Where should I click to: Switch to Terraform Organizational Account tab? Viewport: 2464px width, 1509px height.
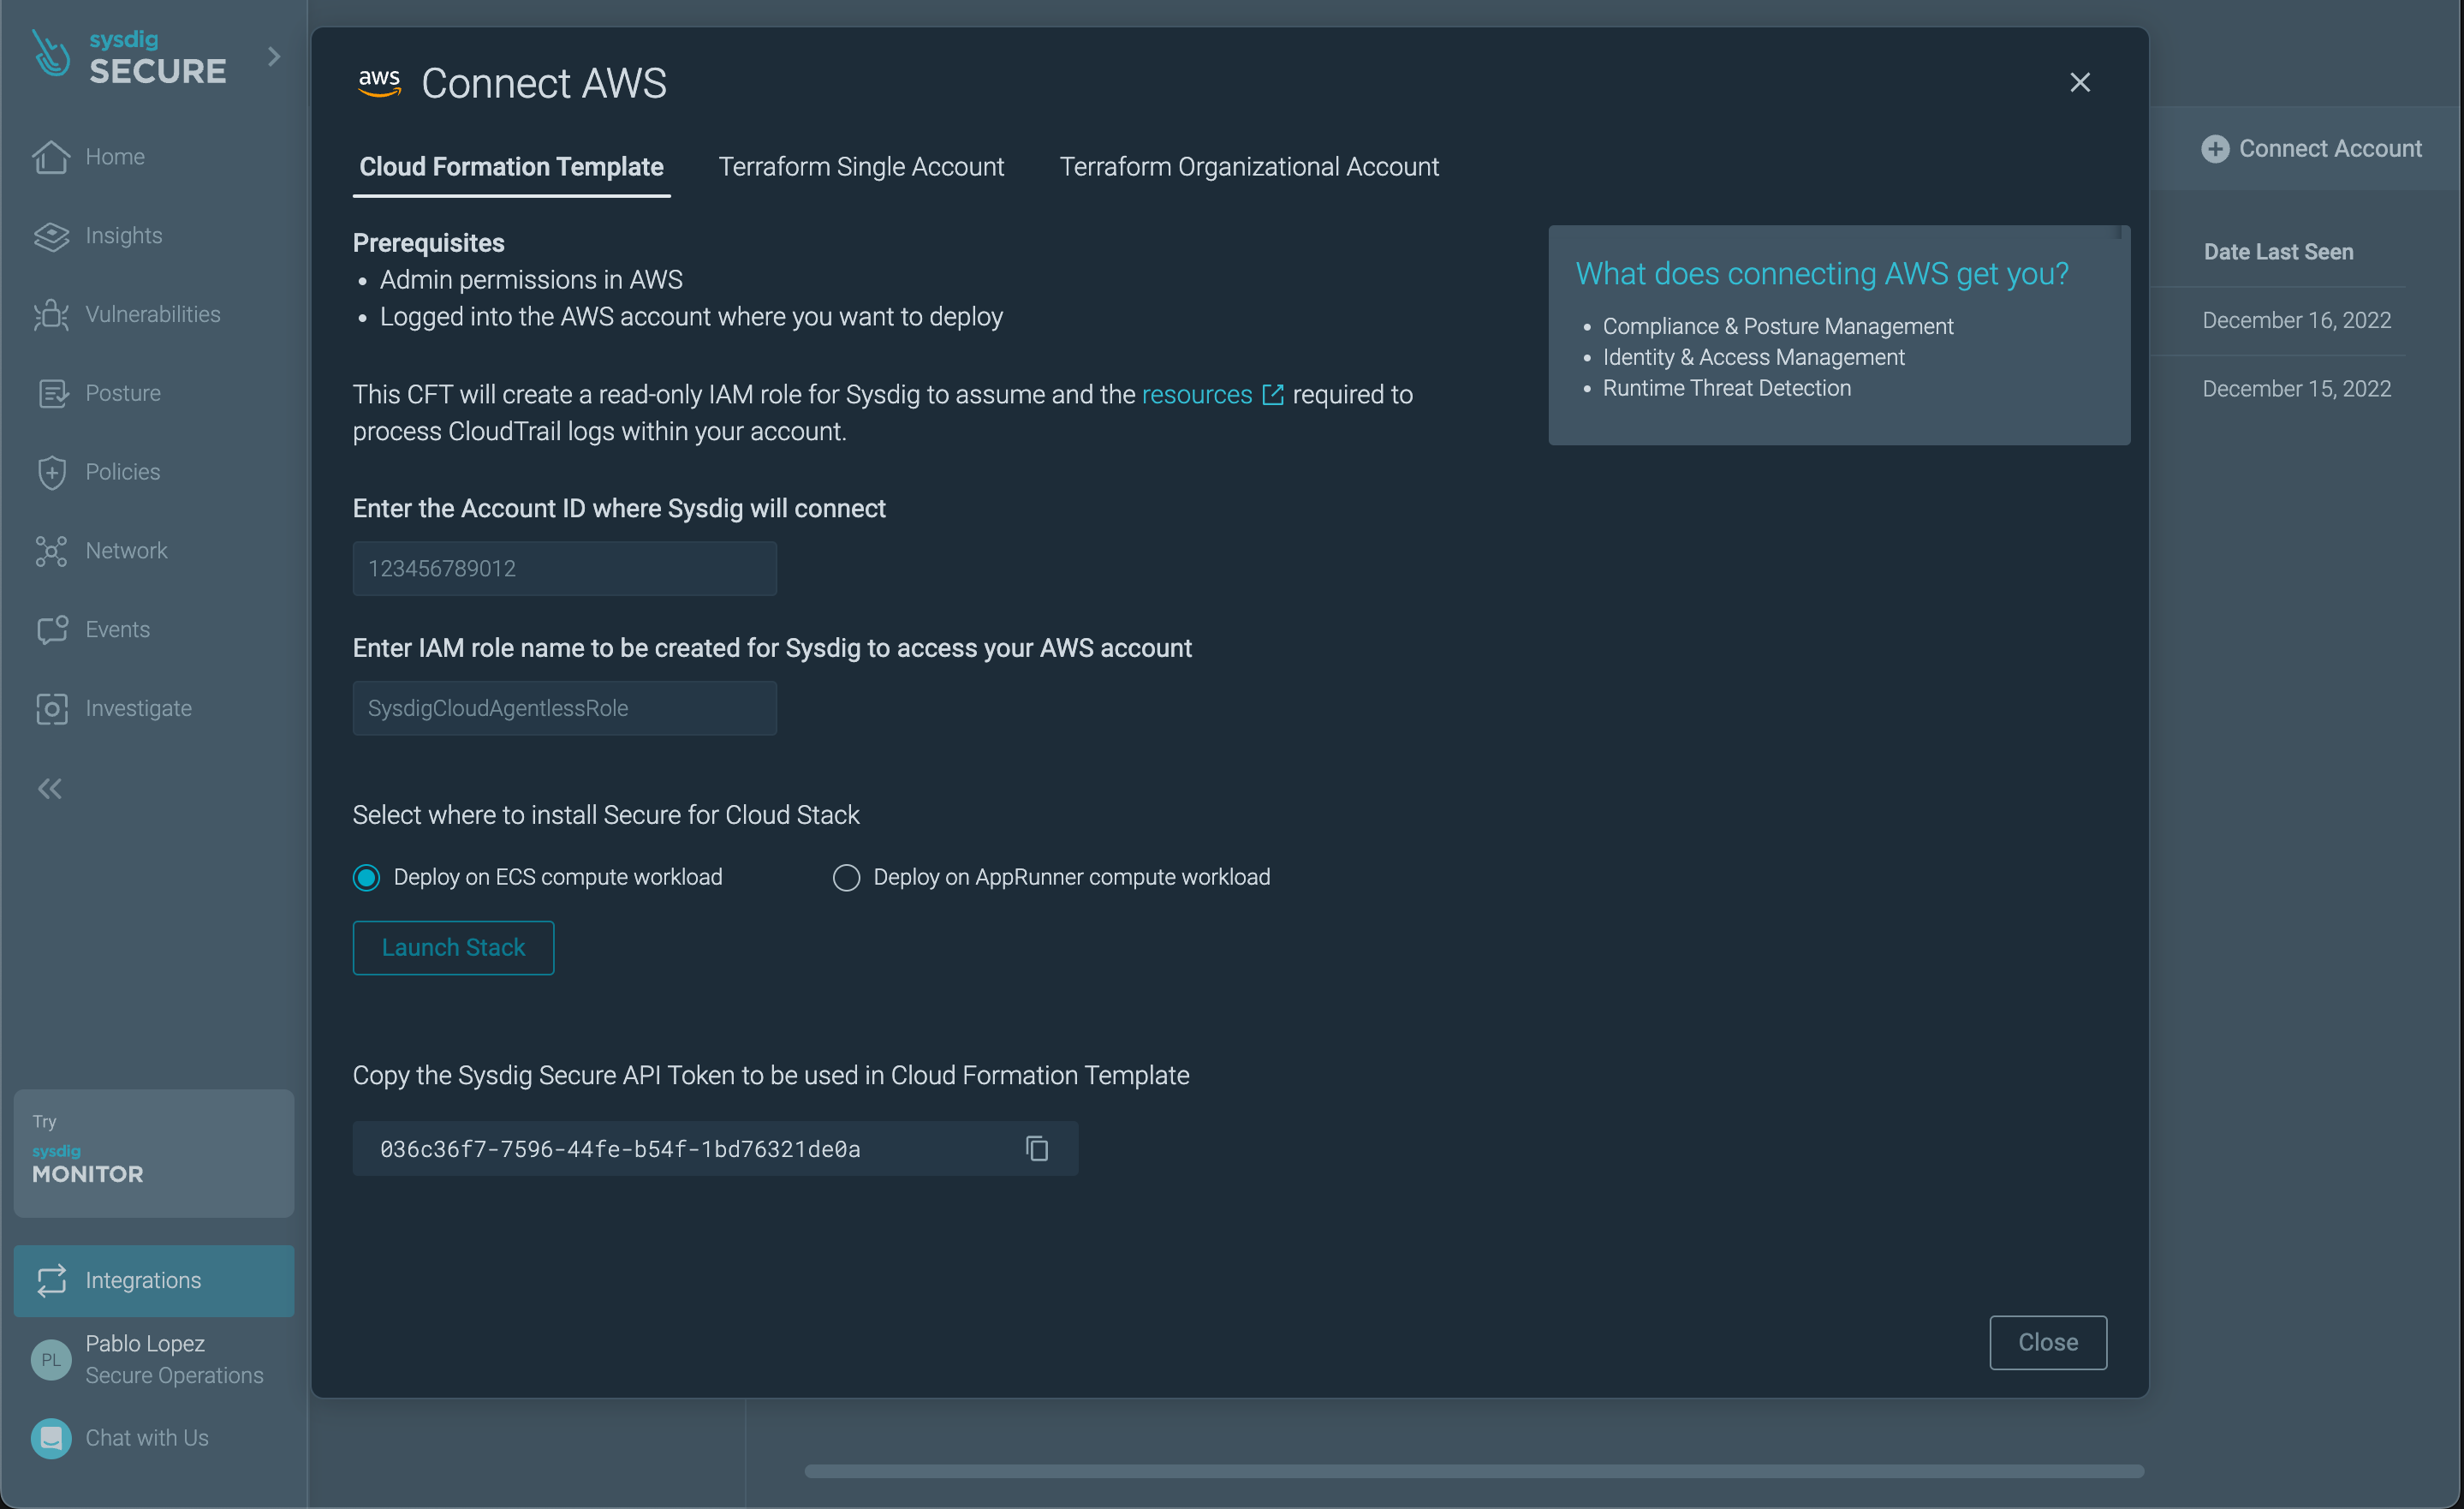pos(1249,166)
